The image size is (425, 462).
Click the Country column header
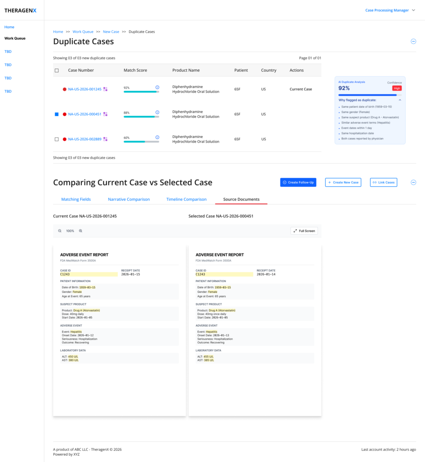(269, 70)
